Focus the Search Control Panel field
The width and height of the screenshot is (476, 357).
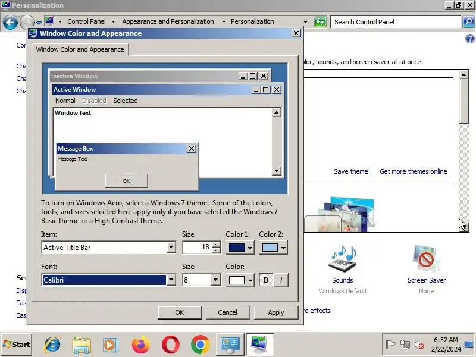(x=396, y=22)
